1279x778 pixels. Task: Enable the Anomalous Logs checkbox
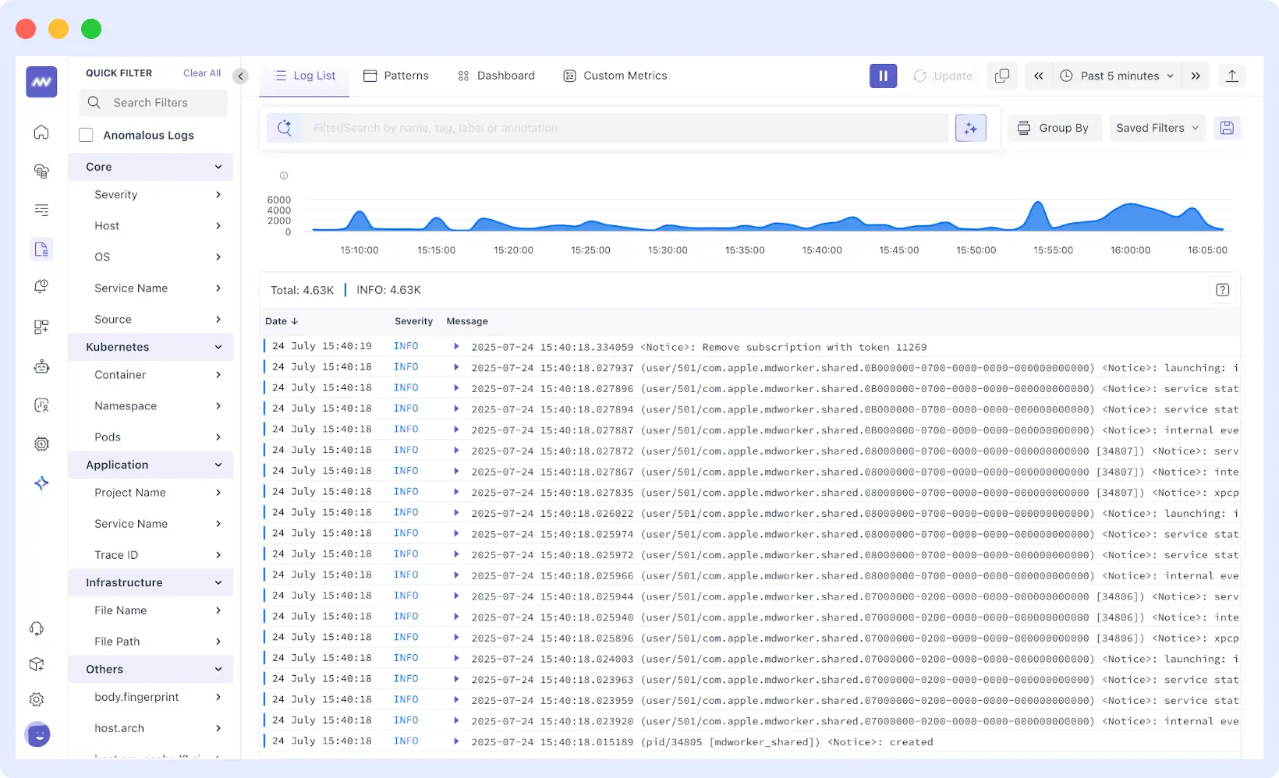86,134
